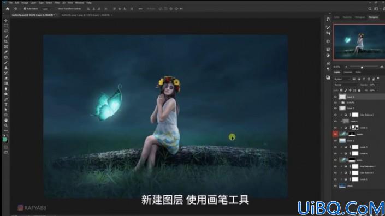Viewport: 385px width, 216px height.
Task: Open the Image menu
Action: tap(25, 3)
